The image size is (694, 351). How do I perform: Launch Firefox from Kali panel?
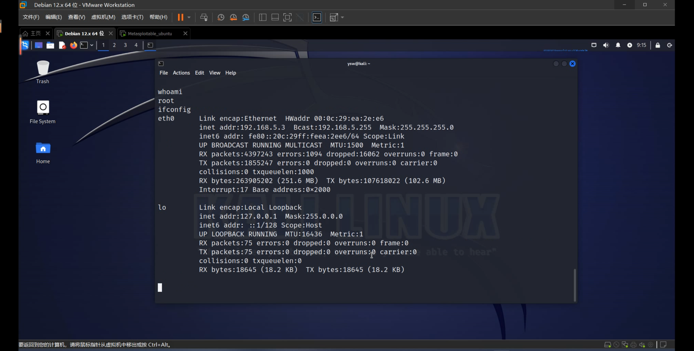click(73, 45)
